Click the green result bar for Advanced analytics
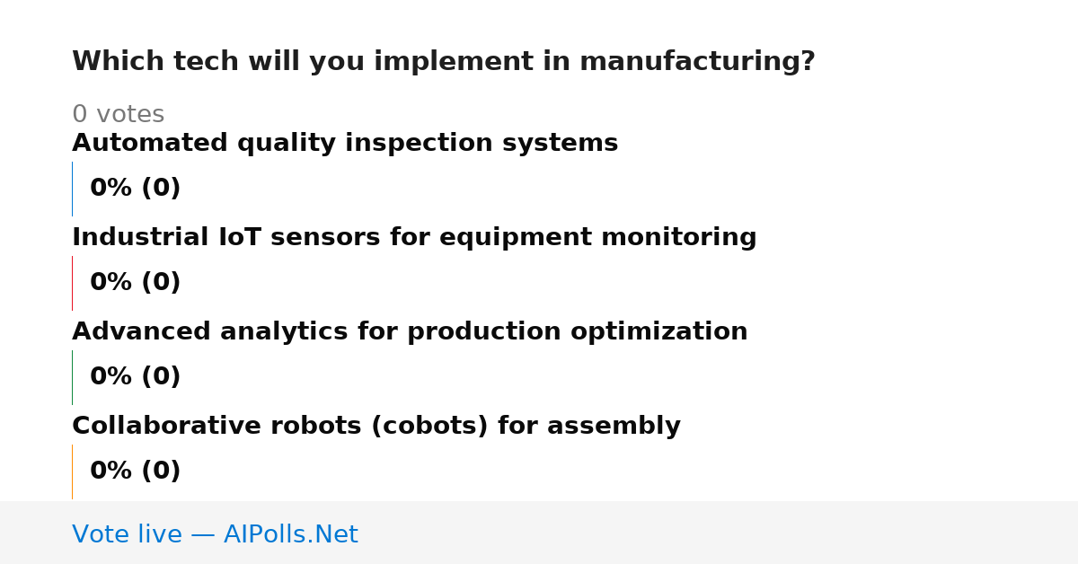This screenshot has width=1078, height=564. [x=72, y=377]
